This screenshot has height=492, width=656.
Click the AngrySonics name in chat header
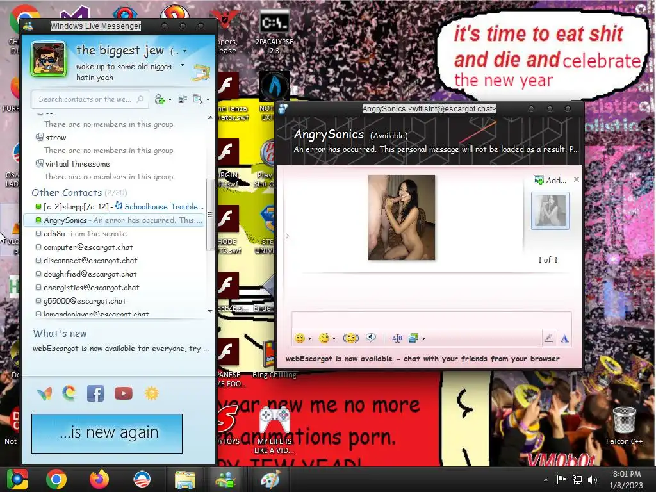coord(329,135)
